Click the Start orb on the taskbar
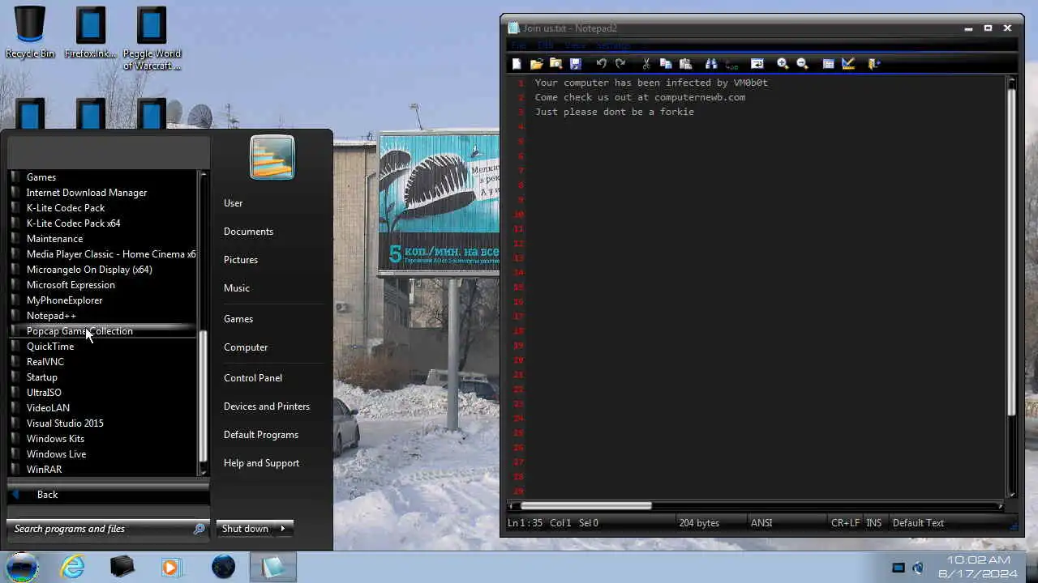 pos(22,567)
